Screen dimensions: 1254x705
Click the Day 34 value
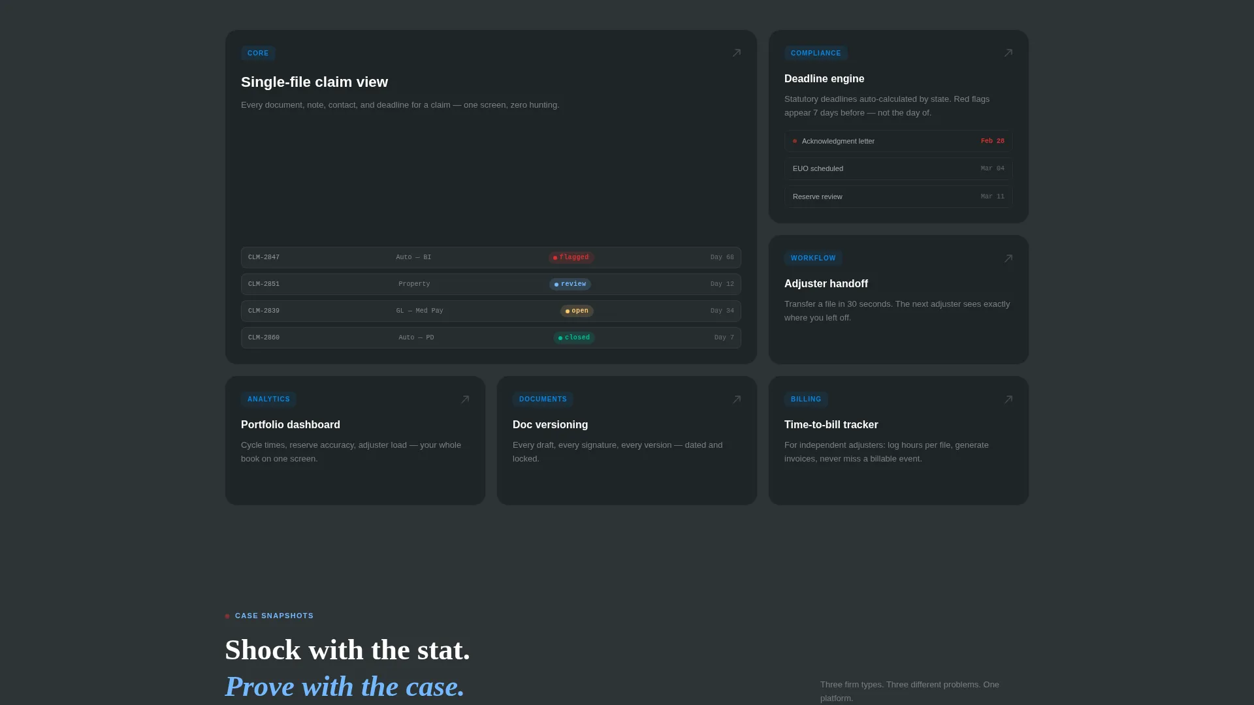click(x=722, y=311)
